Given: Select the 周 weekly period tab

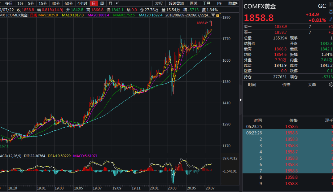Looking at the screenshot, I should [102, 4].
